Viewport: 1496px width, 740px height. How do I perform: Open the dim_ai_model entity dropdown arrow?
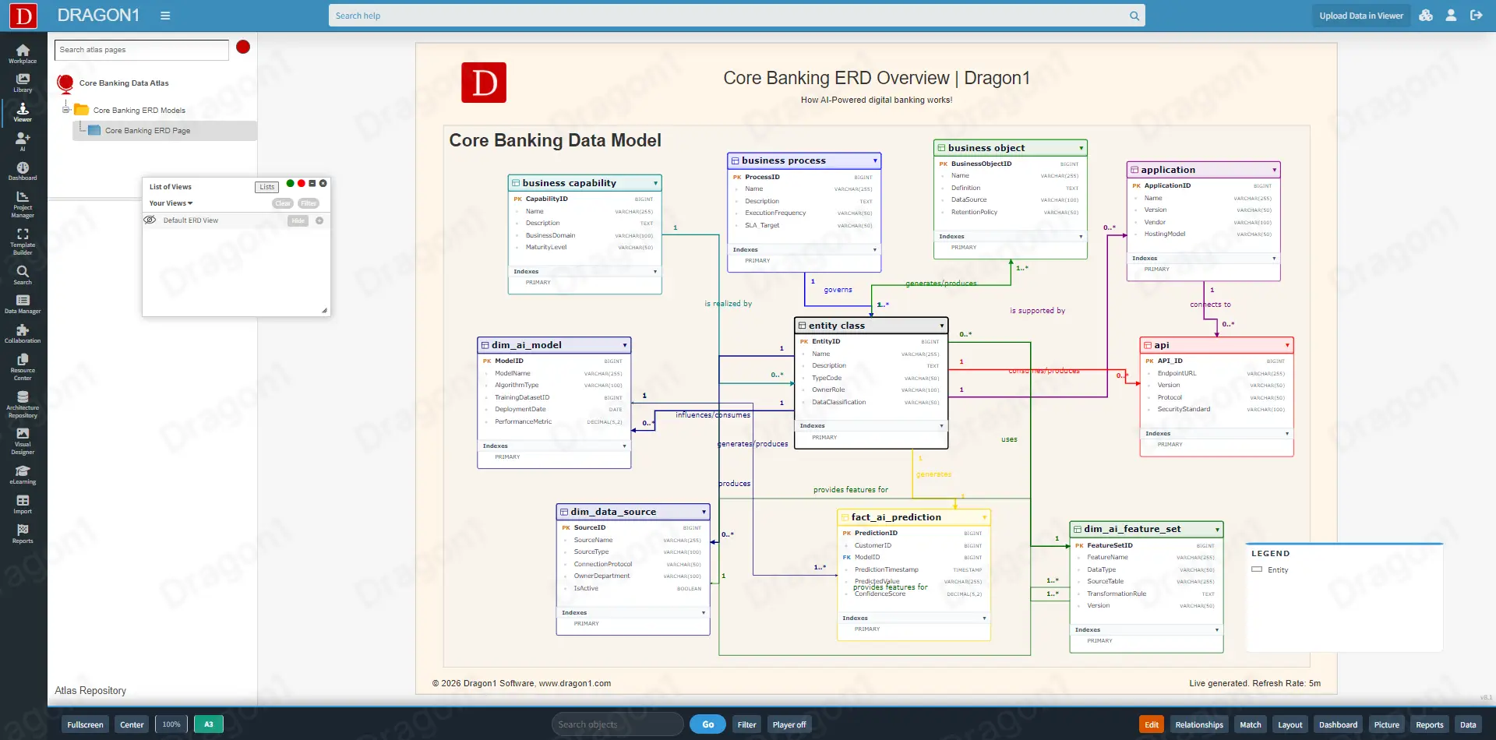pos(624,345)
